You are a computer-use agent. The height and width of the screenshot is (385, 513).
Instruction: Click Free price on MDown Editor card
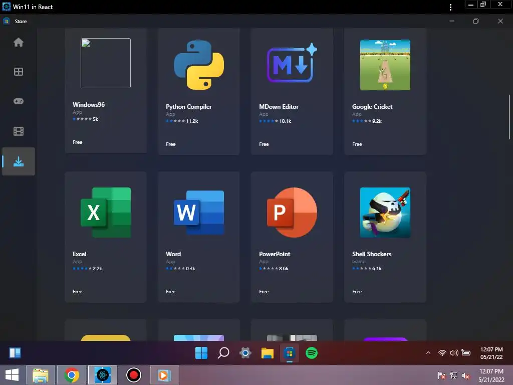click(x=264, y=144)
